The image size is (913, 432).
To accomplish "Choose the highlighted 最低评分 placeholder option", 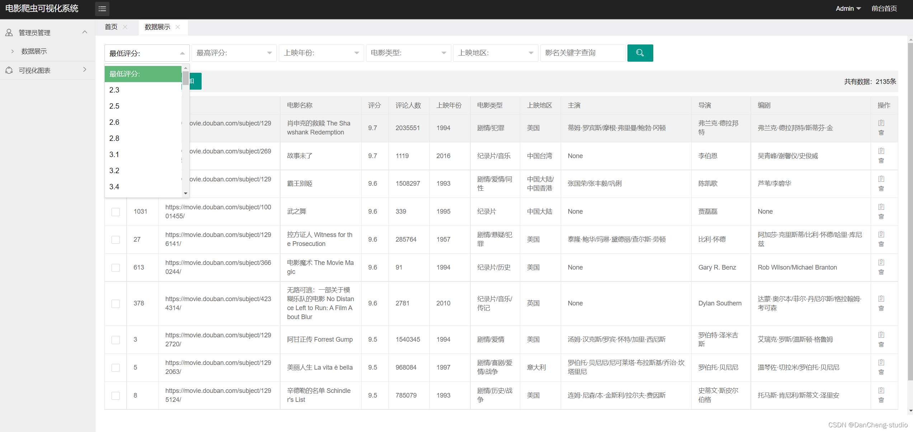I will coord(143,74).
